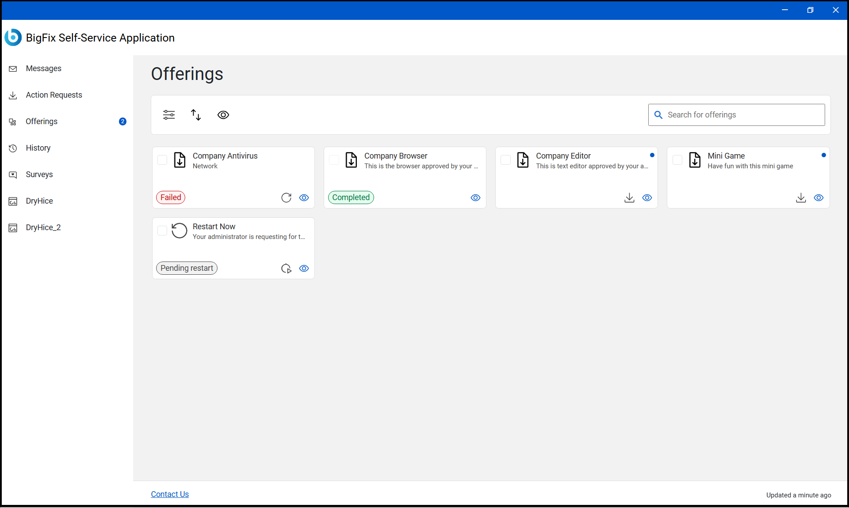Click the Search for offerings field
Screen dimensions: 849x508
[736, 115]
